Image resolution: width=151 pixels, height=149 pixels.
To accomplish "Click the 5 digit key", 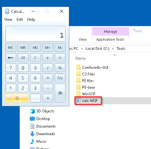I will (23, 78).
